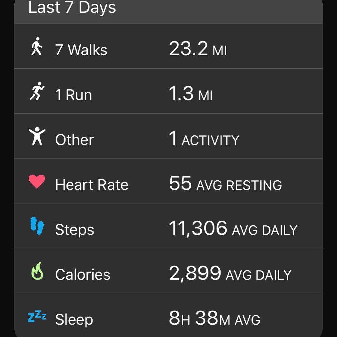The width and height of the screenshot is (337, 337).
Task: Open the 1 Run label
Action: pyautogui.click(x=74, y=95)
